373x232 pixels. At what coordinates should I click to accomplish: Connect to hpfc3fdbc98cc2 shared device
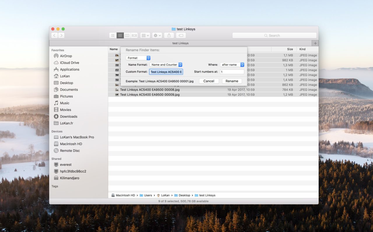[73, 171]
